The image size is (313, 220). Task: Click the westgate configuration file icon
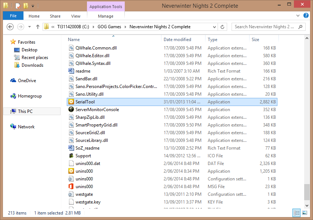tap(71, 194)
